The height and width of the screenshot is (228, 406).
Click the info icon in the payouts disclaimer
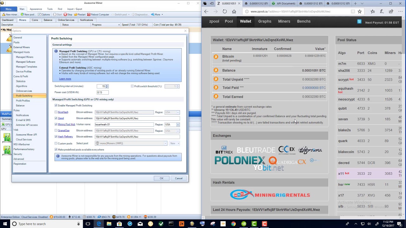point(58,156)
